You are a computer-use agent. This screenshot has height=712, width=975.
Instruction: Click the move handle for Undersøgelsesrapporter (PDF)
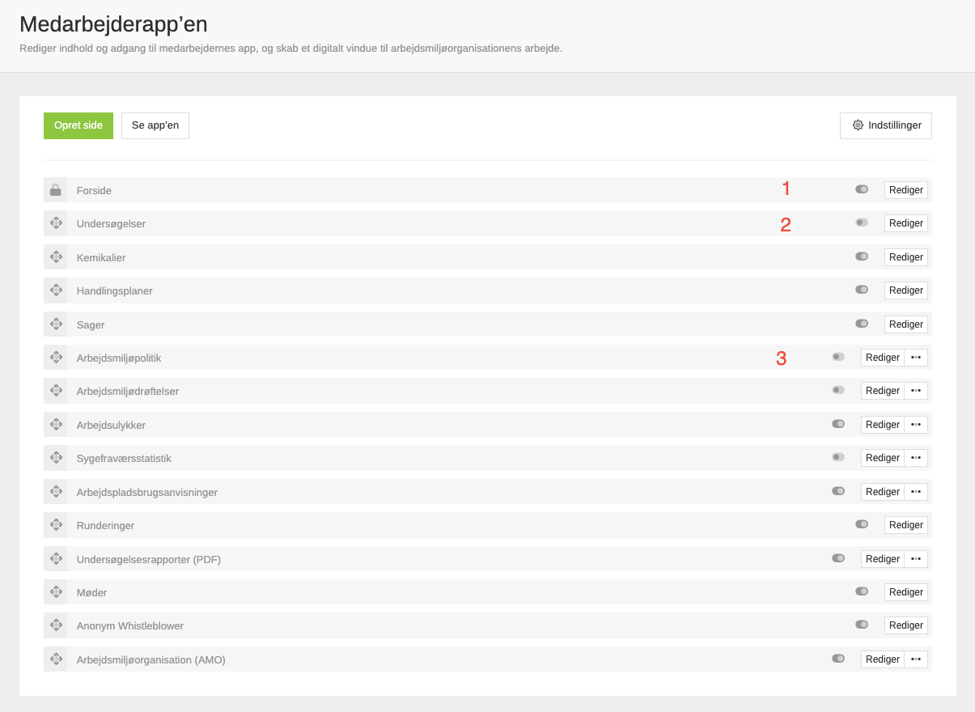[x=56, y=559]
